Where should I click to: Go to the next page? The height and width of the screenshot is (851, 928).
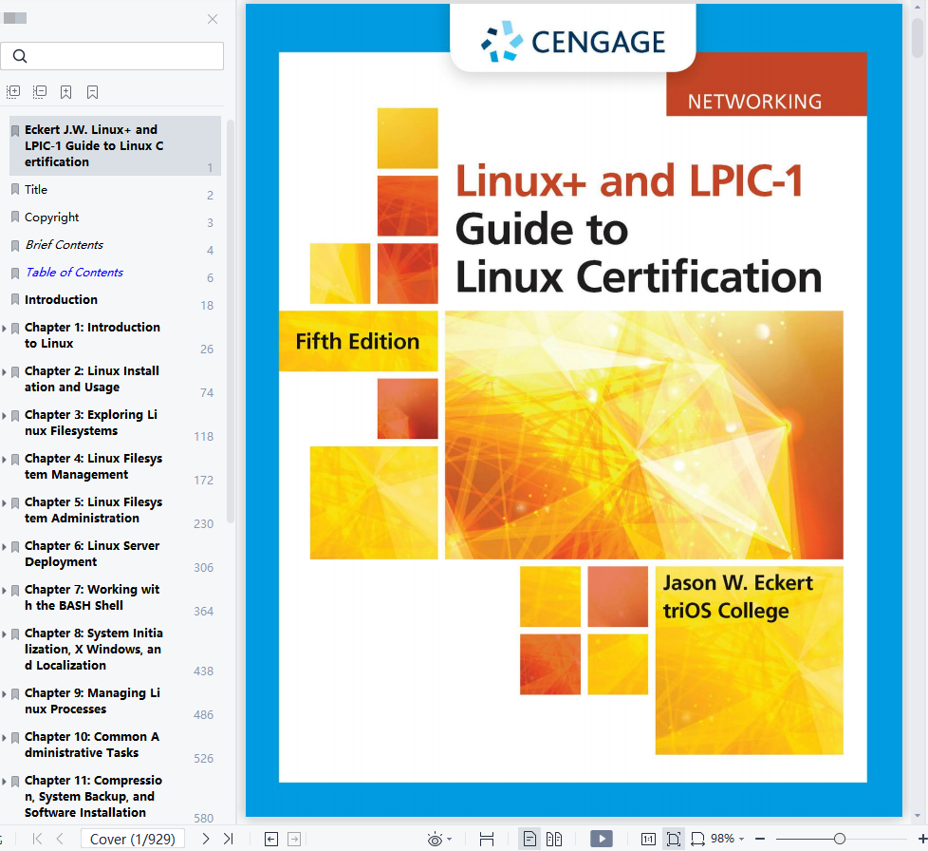pyautogui.click(x=205, y=839)
